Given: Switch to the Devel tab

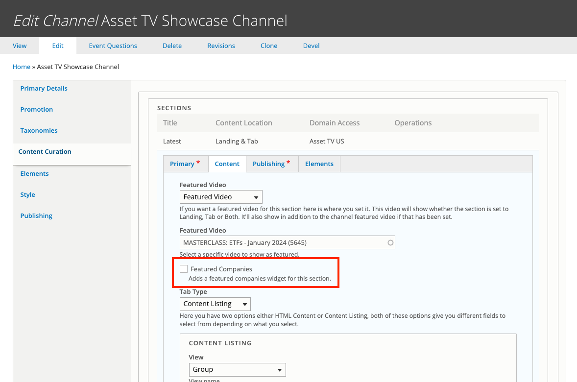Looking at the screenshot, I should tap(312, 46).
